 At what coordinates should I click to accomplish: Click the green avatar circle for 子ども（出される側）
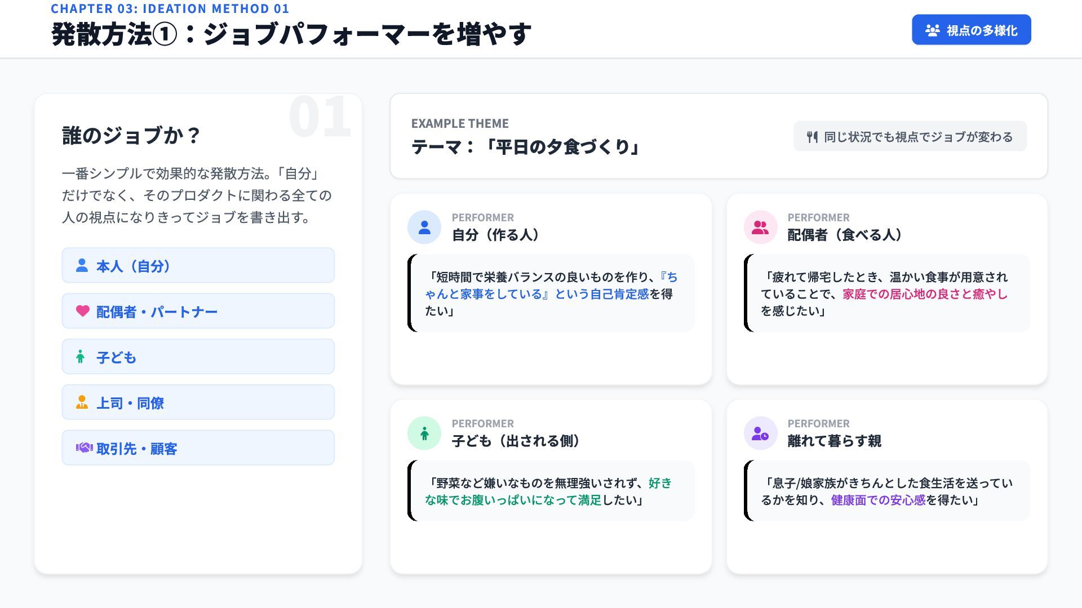pos(424,433)
